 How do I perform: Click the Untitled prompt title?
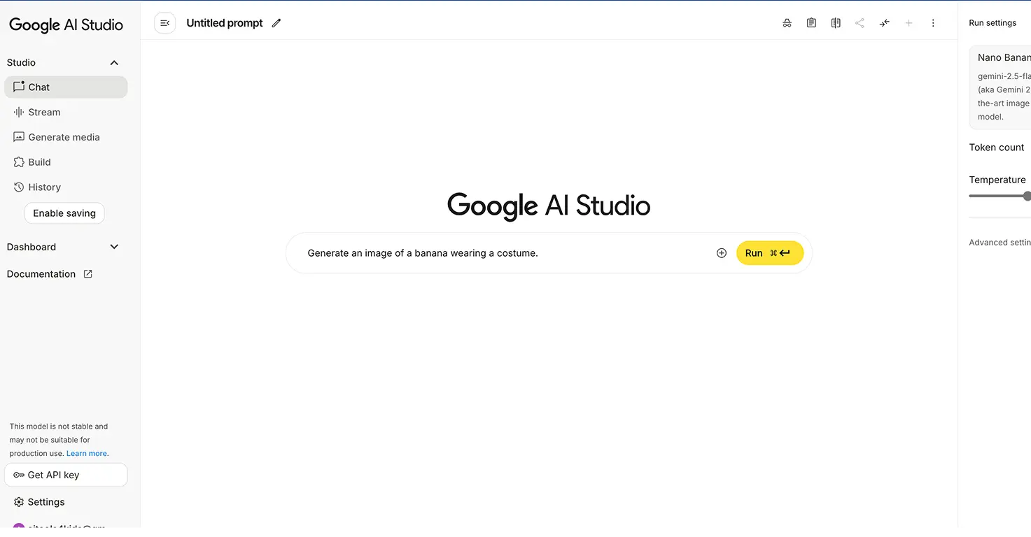point(225,23)
